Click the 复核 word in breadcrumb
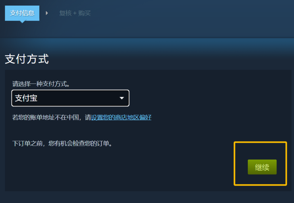This screenshot has width=294, height=203. click(x=65, y=13)
